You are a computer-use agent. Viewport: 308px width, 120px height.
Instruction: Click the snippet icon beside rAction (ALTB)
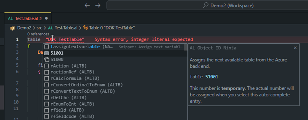46,66
